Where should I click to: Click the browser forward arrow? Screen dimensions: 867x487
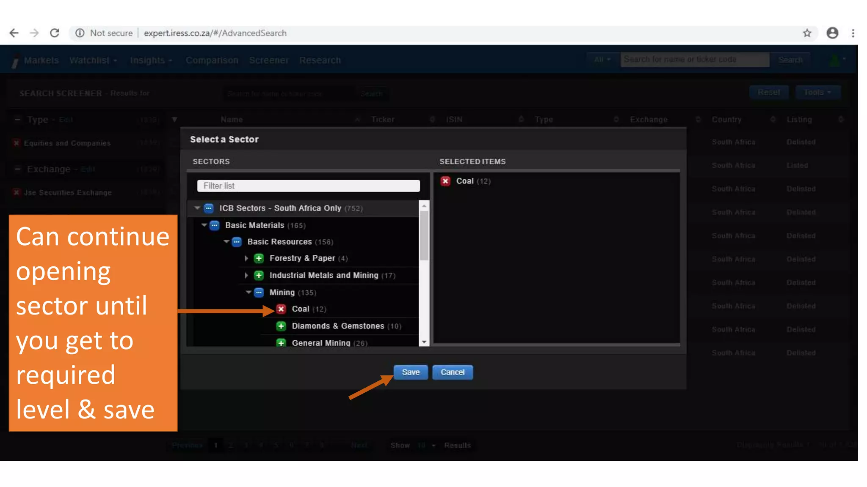click(34, 33)
